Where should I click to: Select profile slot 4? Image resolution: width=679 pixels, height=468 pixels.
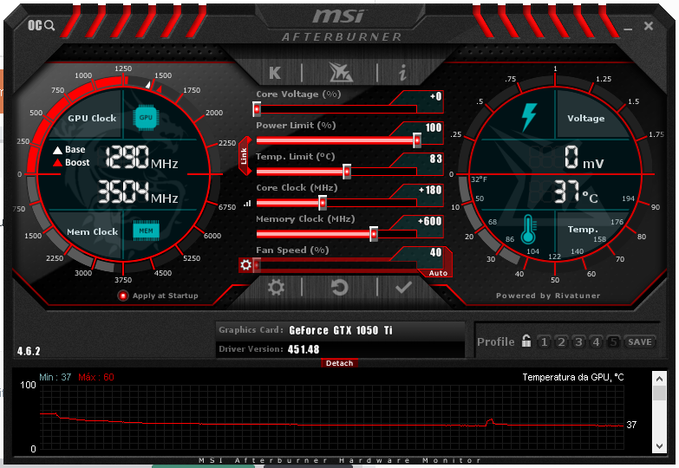coord(597,342)
